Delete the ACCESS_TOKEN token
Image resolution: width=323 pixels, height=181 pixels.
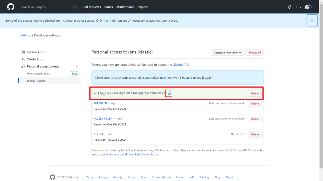(x=255, y=119)
